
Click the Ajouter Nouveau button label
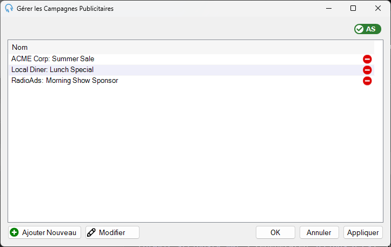click(x=49, y=232)
